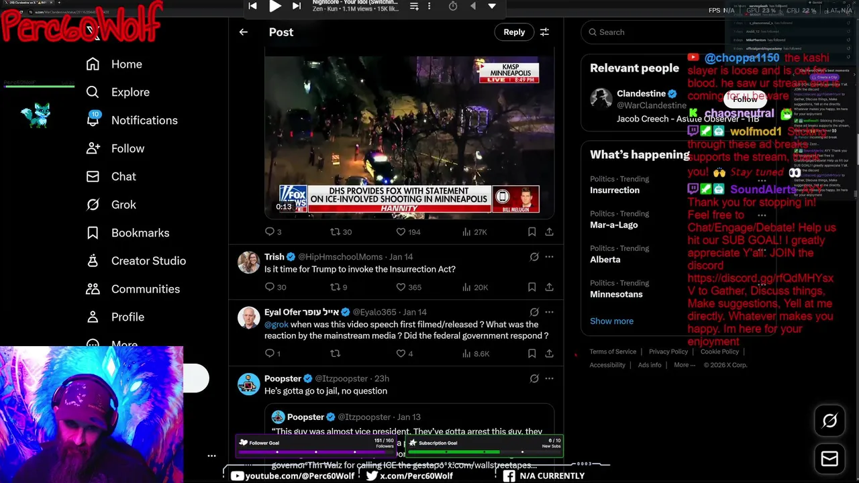Open the floating Grok button
This screenshot has height=483, width=859.
coord(829,421)
